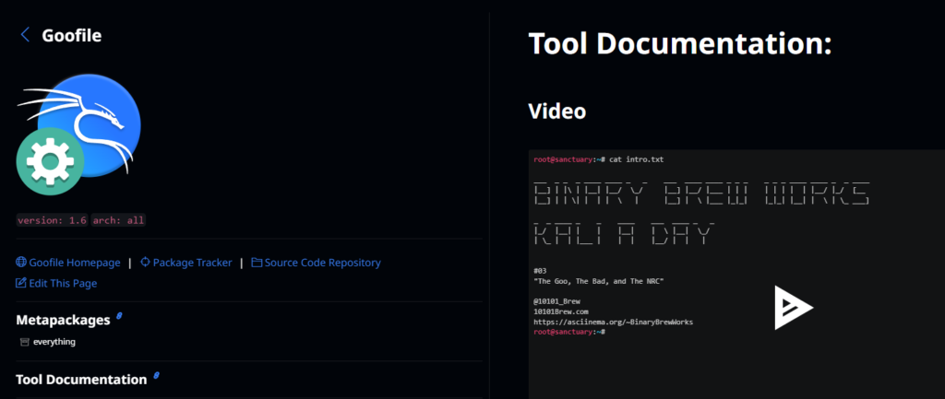This screenshot has width=945, height=399.
Task: Click the anchor link icon beside Tool Documentation
Action: 156,376
